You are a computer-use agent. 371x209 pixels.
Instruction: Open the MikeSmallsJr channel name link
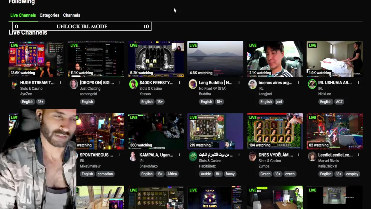coord(90,166)
